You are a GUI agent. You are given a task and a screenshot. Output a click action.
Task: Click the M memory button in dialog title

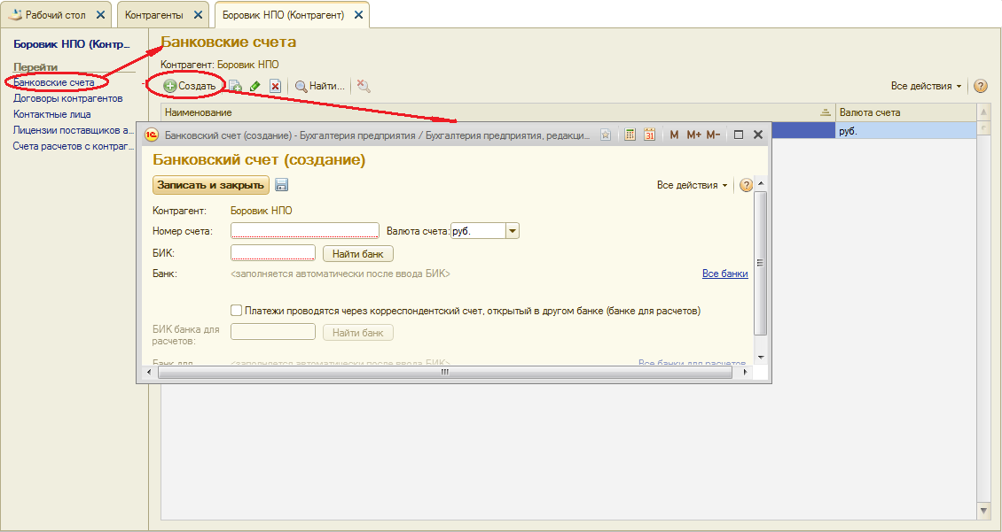click(674, 135)
